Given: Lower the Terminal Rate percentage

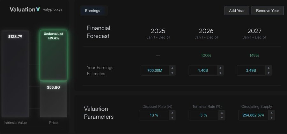Looking at the screenshot, I should click(x=221, y=118).
